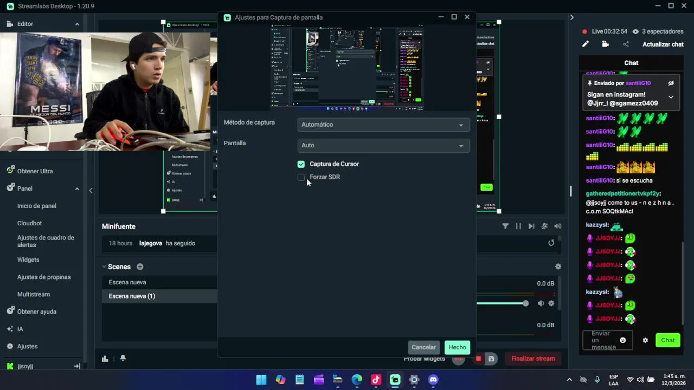Expand the pinned message chevron

[x=671, y=97]
